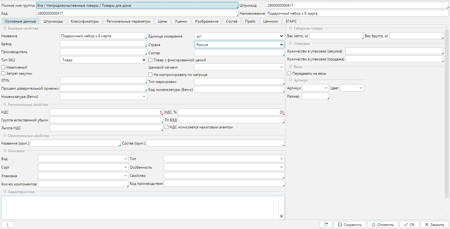
Task: Click the Отменить button
Action: click(382, 224)
